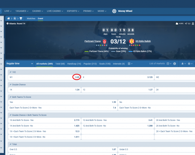195x155 pixels.
Task: Open markets info circle icon
Action: tap(175, 64)
